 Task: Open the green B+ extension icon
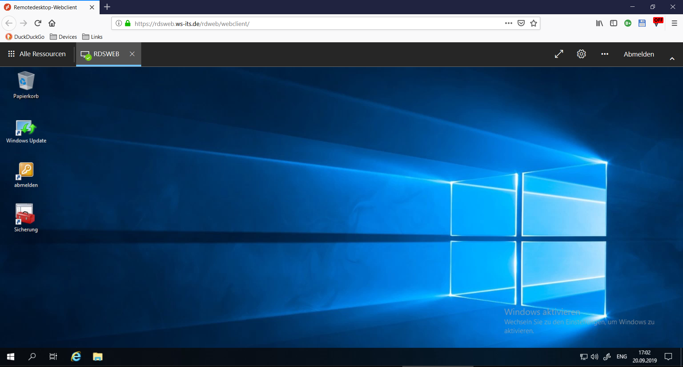tap(628, 23)
